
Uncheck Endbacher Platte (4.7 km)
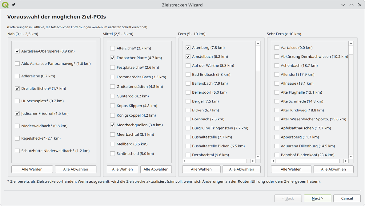click(x=113, y=58)
